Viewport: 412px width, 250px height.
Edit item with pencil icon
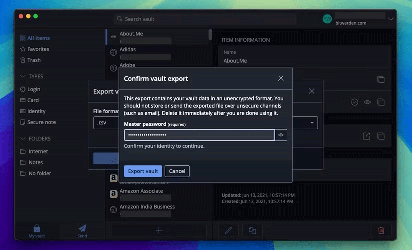(228, 231)
